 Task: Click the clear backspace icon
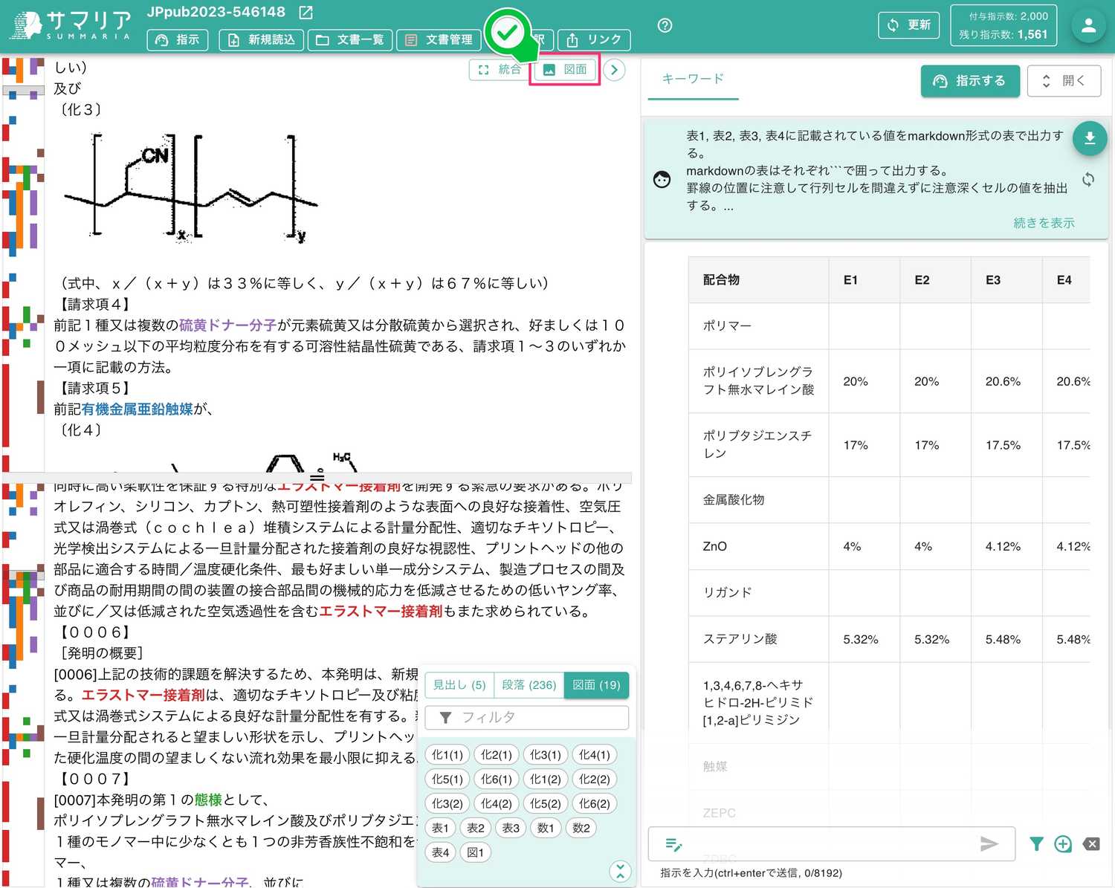click(x=1091, y=844)
